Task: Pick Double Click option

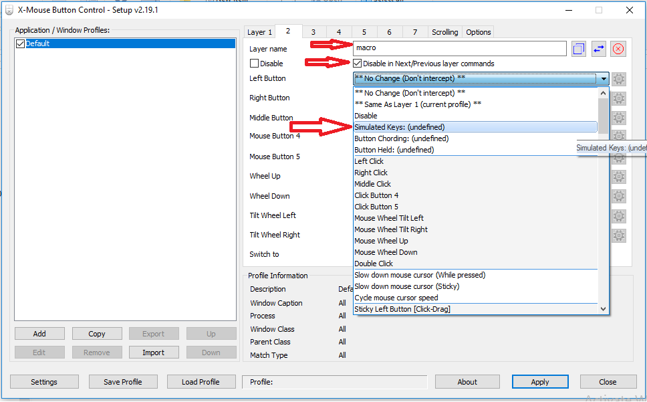Action: [x=475, y=264]
